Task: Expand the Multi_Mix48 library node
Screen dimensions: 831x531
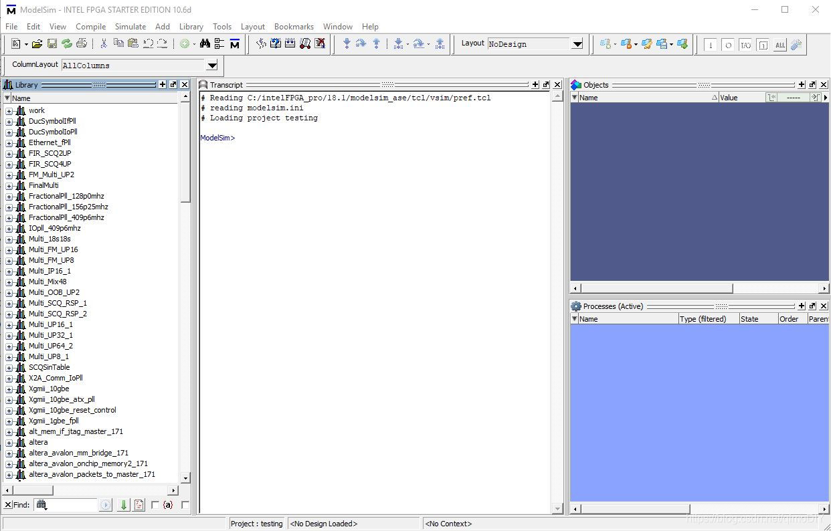Action: click(9, 282)
